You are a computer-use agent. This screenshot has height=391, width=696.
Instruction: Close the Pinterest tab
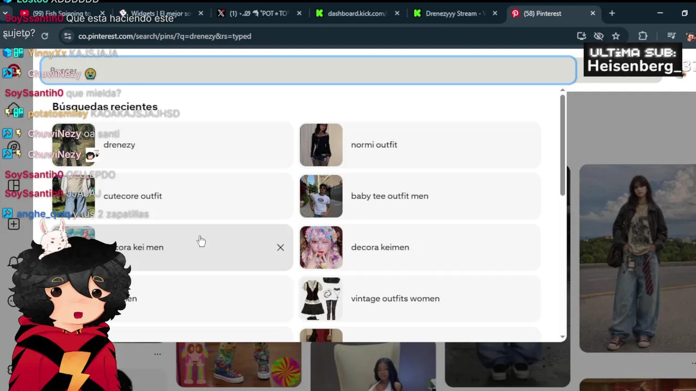(x=593, y=13)
